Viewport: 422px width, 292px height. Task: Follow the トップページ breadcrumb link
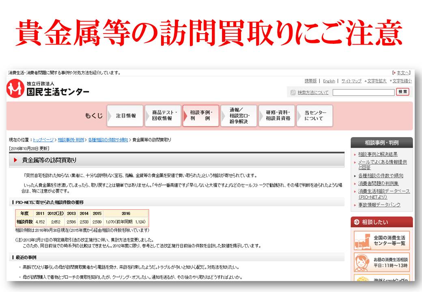tap(43, 140)
